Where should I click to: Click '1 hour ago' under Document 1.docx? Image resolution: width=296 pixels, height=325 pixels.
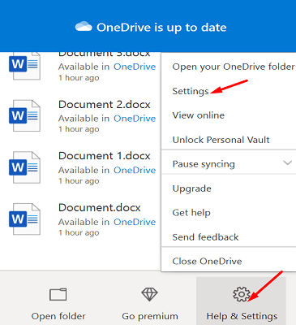[79, 181]
